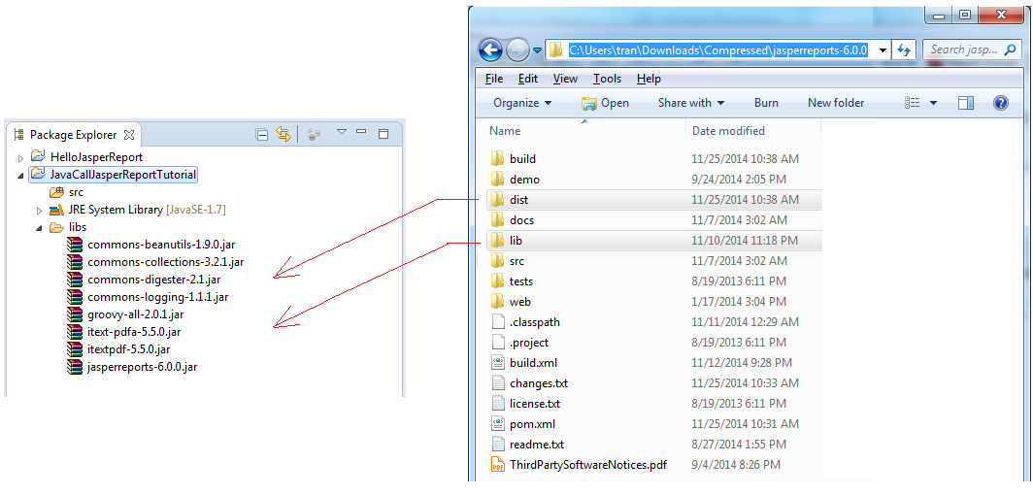Select the Package Explorer tab

point(73,135)
